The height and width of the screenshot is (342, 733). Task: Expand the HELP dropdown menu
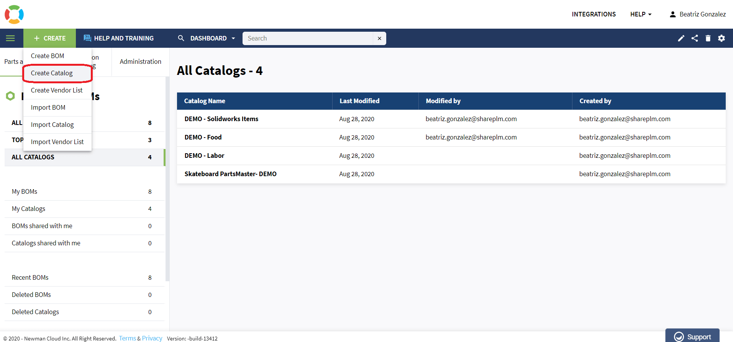coord(641,14)
